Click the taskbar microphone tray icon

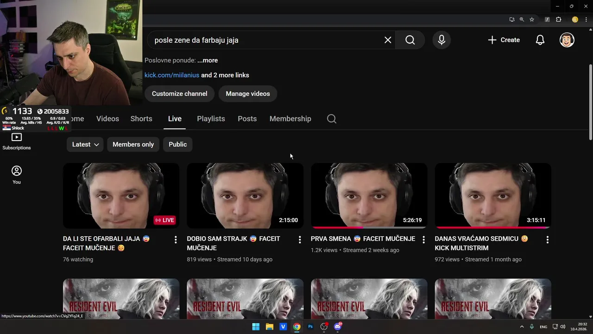(532, 327)
